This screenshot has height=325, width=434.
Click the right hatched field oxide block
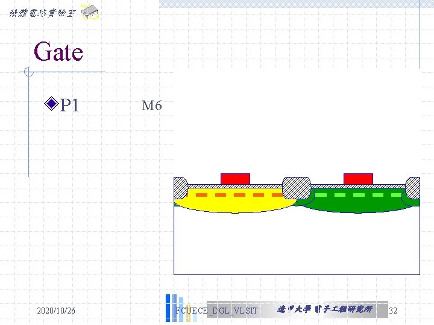coord(413,188)
